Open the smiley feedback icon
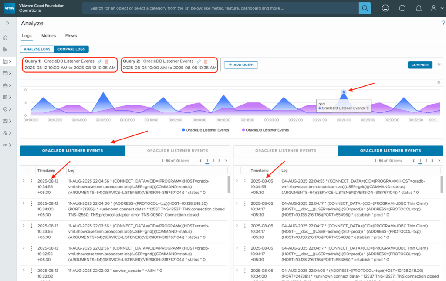 pos(385,8)
